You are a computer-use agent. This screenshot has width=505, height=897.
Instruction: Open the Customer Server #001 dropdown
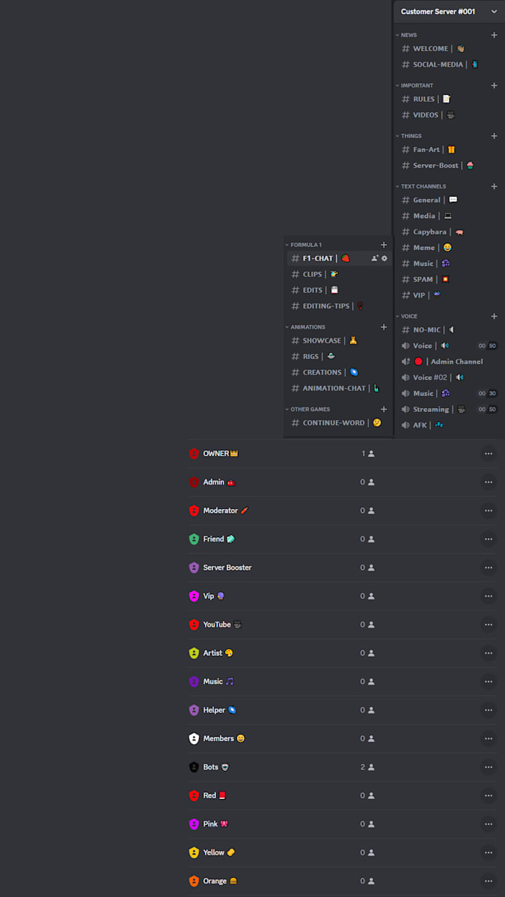(x=449, y=12)
